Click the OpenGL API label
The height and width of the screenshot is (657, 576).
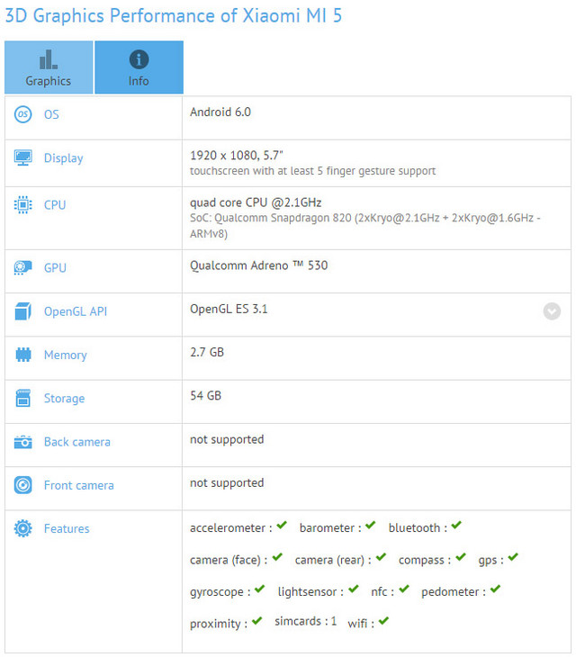(x=76, y=312)
